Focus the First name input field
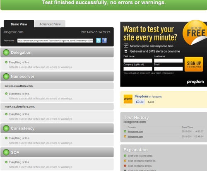Screen dimensions: 207x171 click(138, 60)
